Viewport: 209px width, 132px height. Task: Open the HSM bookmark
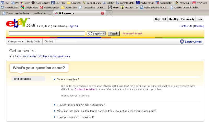[5, 3]
